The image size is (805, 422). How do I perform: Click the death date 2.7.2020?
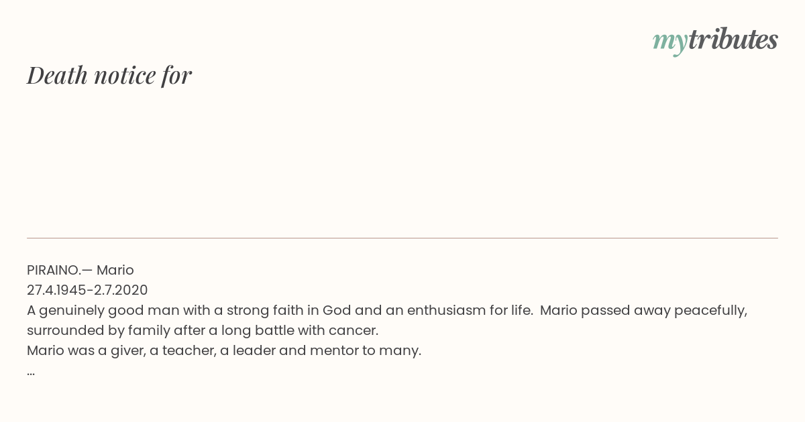[x=120, y=290]
